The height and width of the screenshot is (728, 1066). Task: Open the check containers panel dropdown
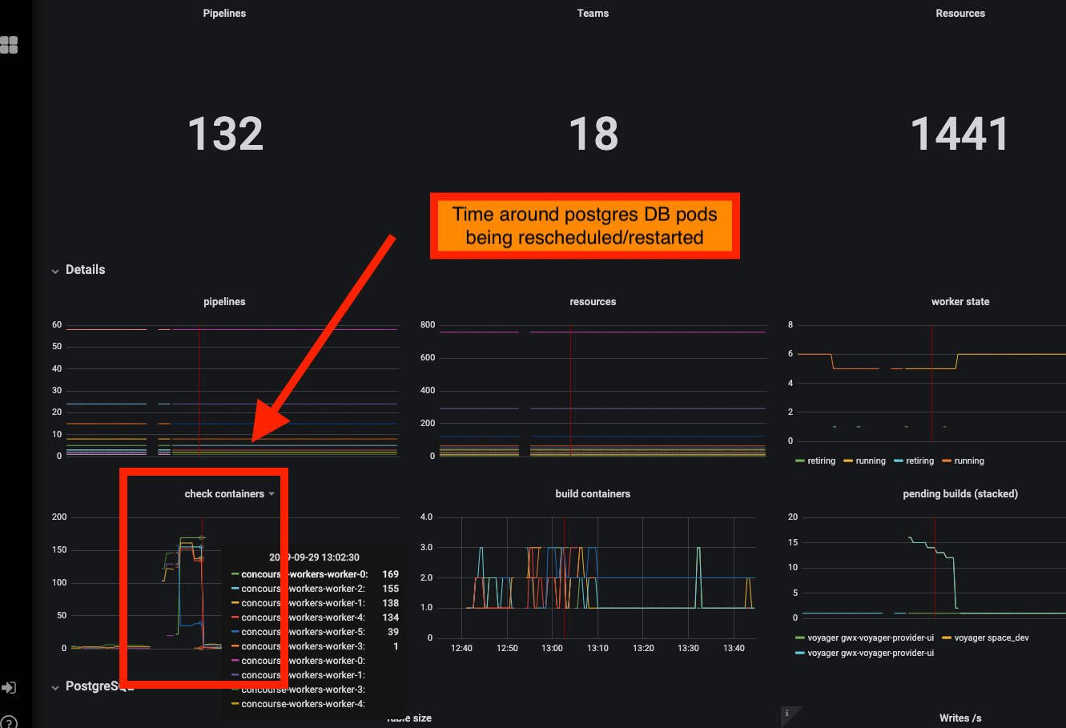pyautogui.click(x=272, y=494)
